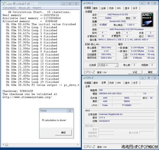The width and height of the screenshot is (159, 150).
Task: Confirm the Finish dialog with 确定 button
Action: [x=63, y=132]
